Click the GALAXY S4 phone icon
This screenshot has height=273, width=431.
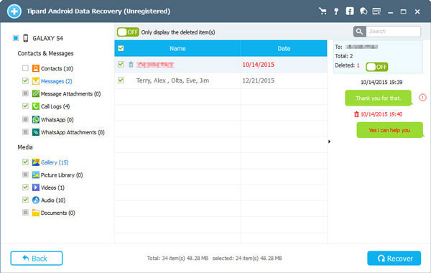pos(26,38)
